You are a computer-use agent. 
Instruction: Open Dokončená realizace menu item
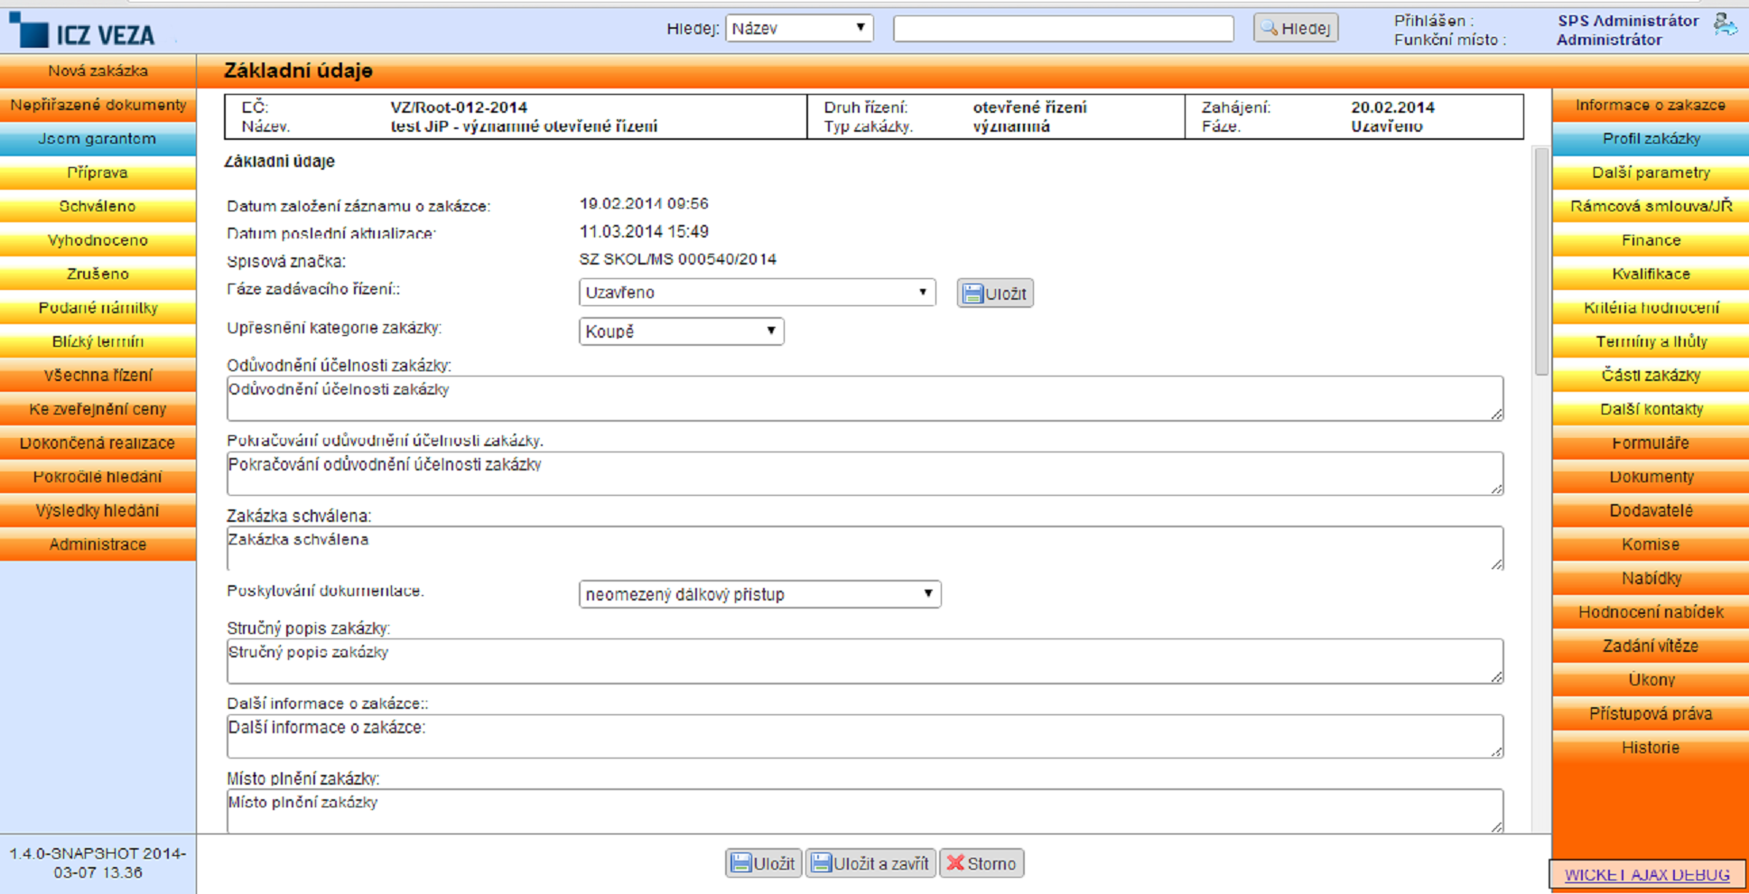(x=98, y=442)
